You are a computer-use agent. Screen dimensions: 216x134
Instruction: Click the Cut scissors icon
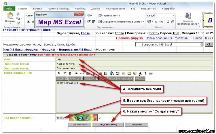click(x=18, y=14)
